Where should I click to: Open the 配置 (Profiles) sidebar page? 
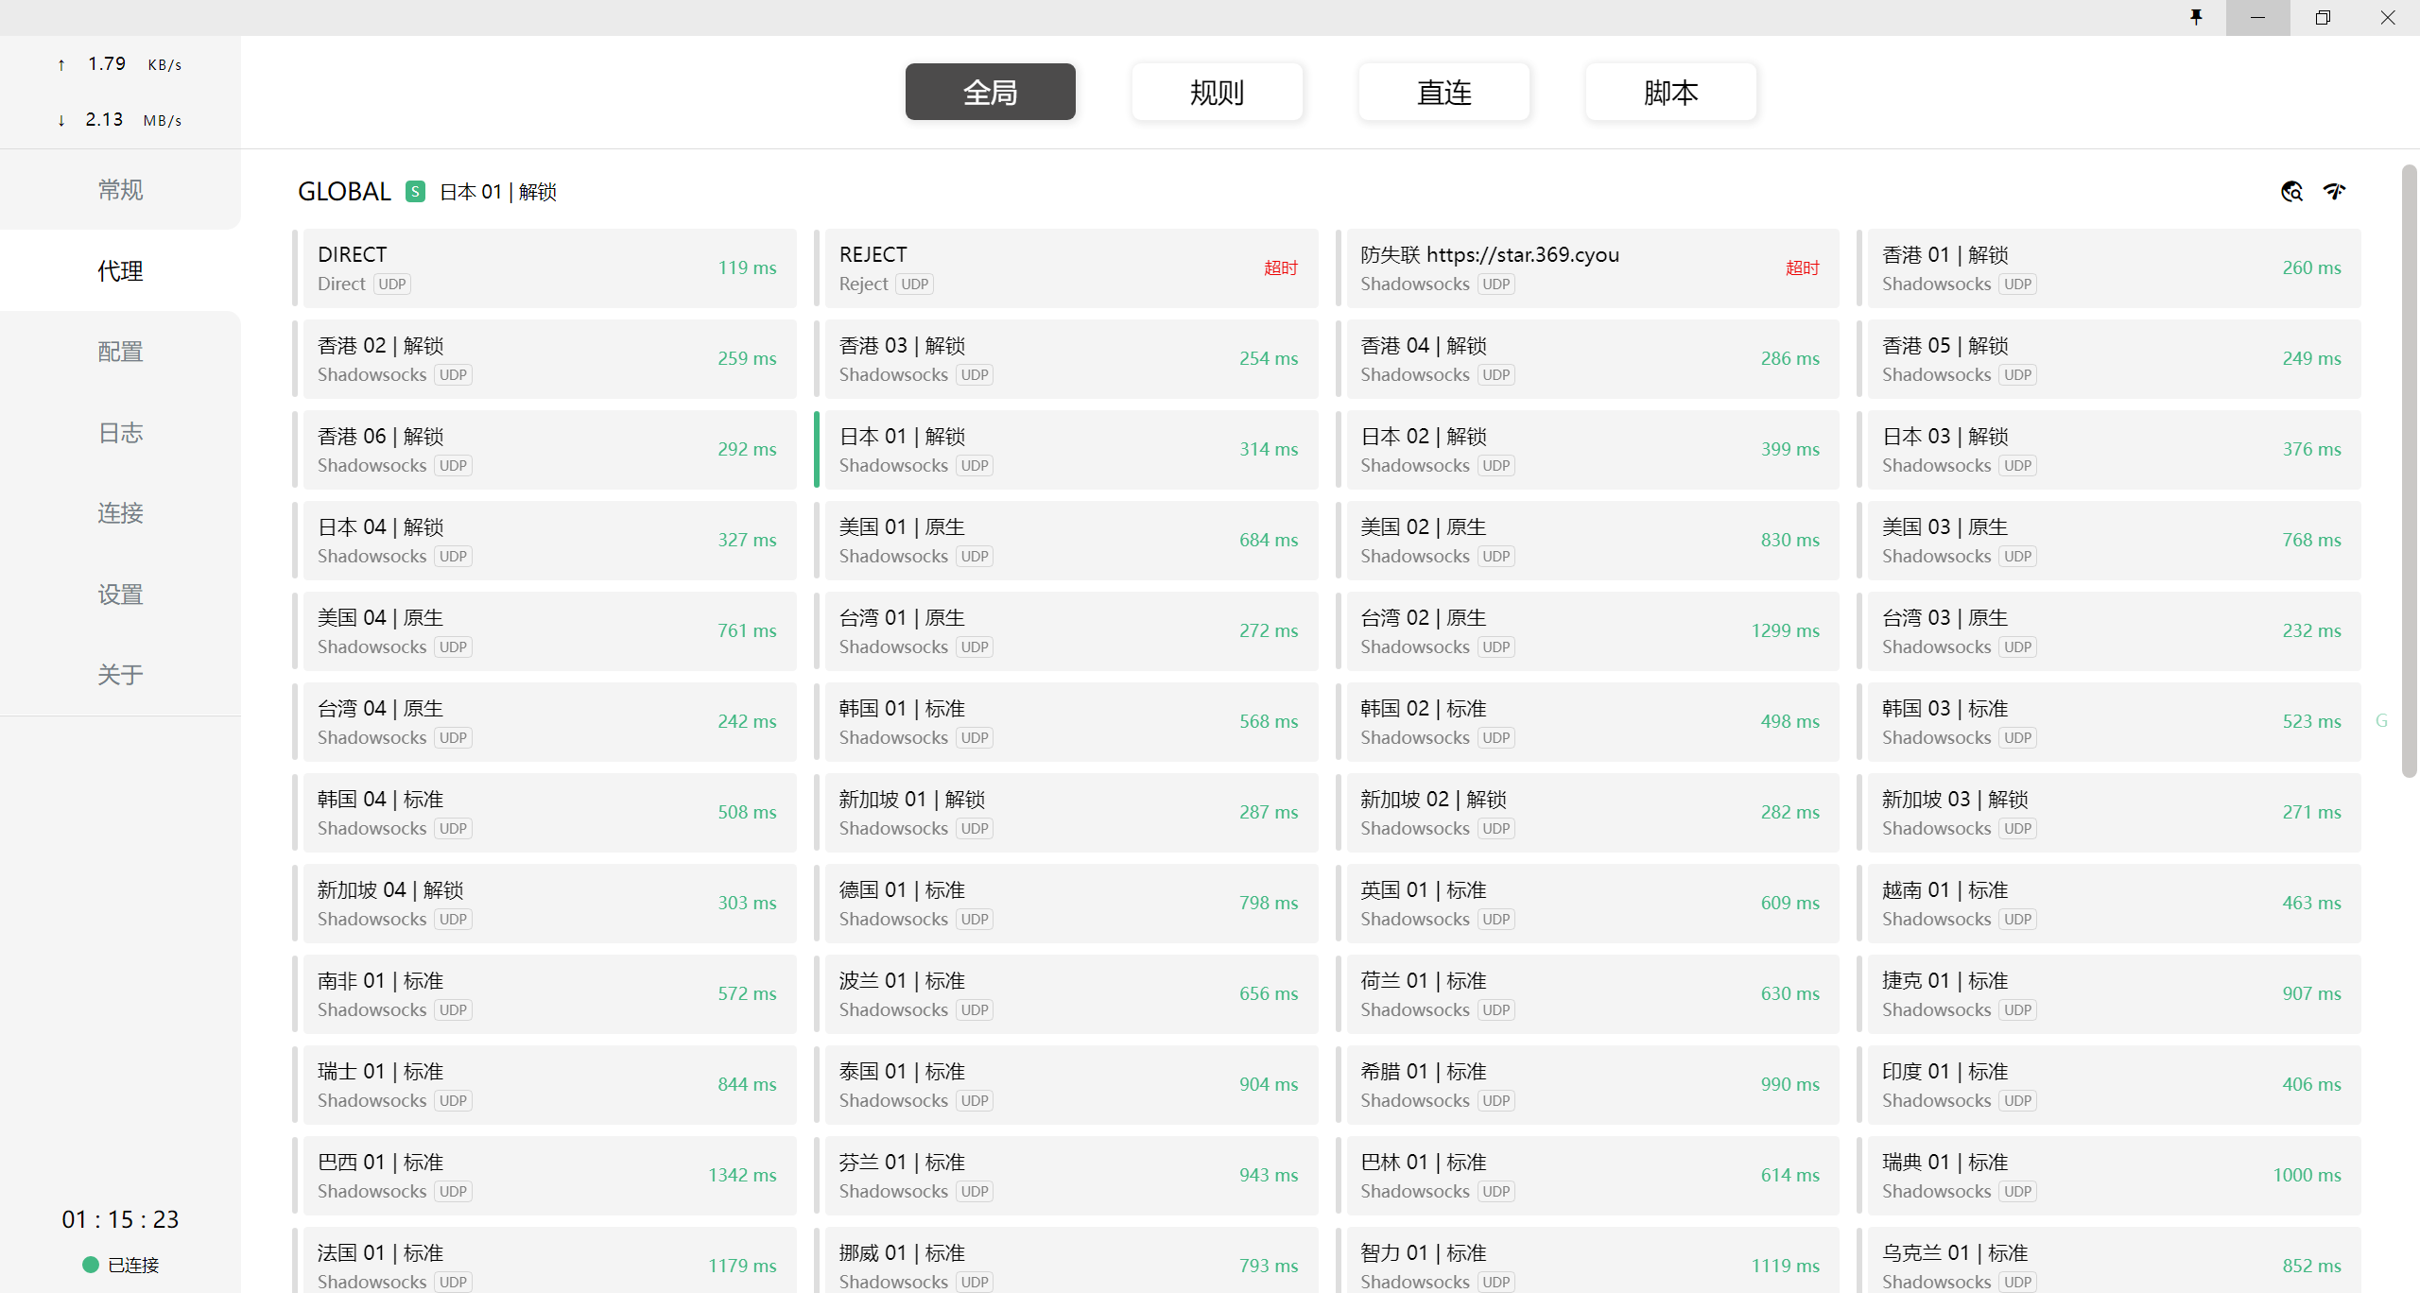120,352
